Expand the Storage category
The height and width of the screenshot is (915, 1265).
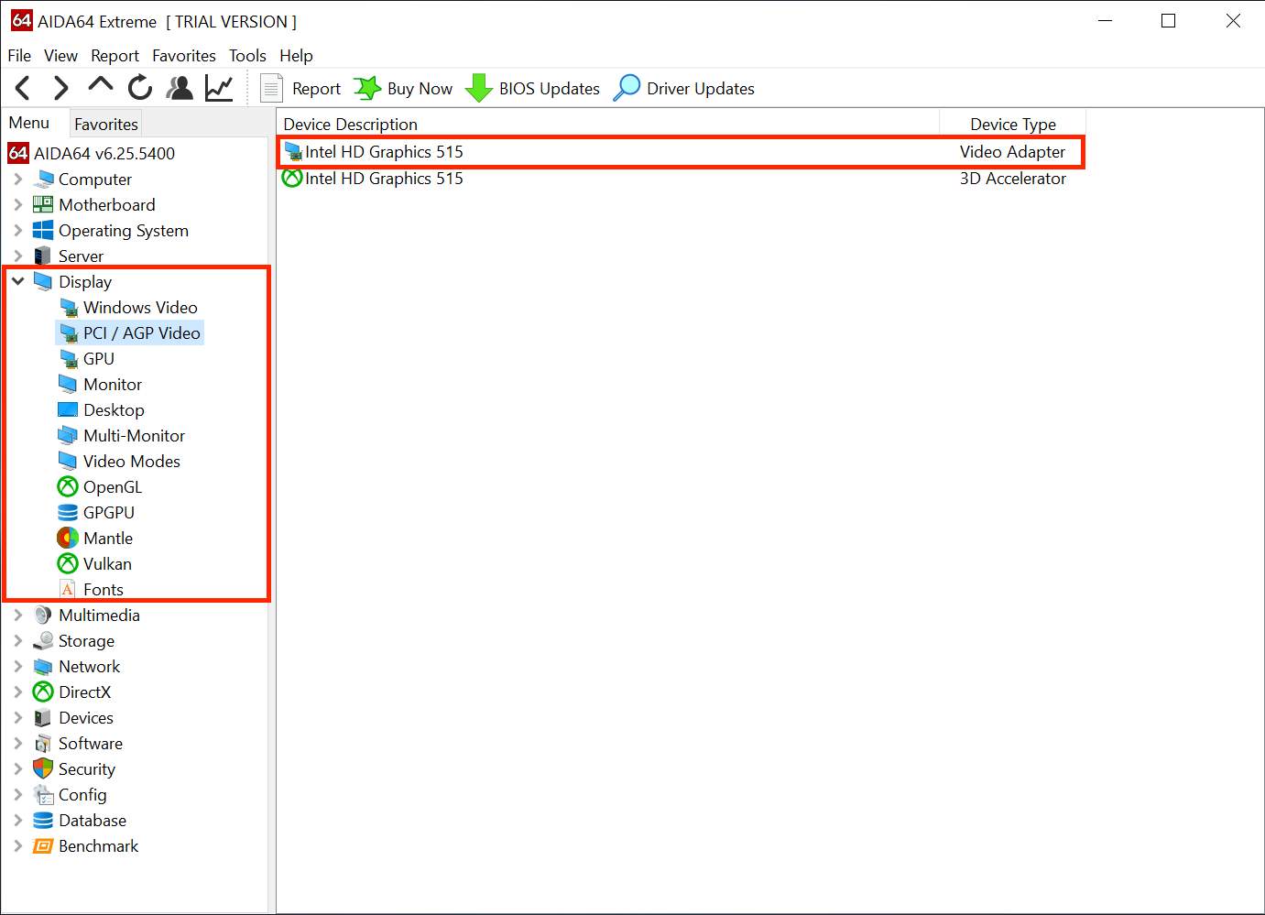coord(18,641)
